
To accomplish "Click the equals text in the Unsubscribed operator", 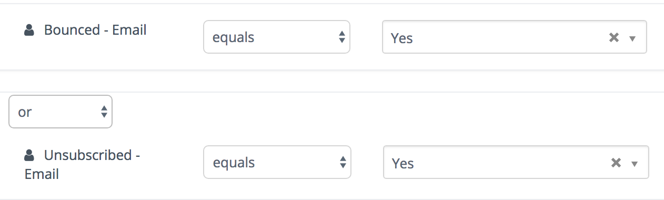I will click(x=234, y=163).
